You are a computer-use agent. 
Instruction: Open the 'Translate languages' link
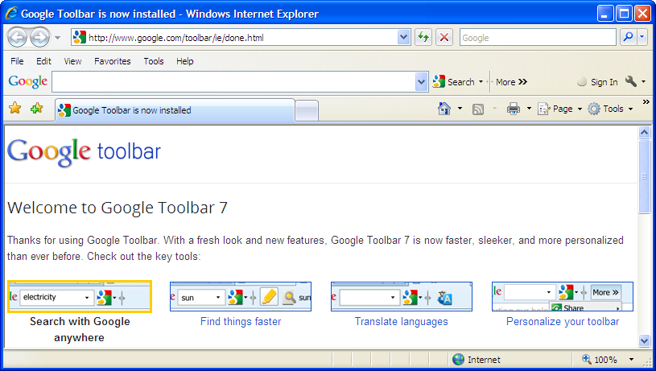click(401, 321)
